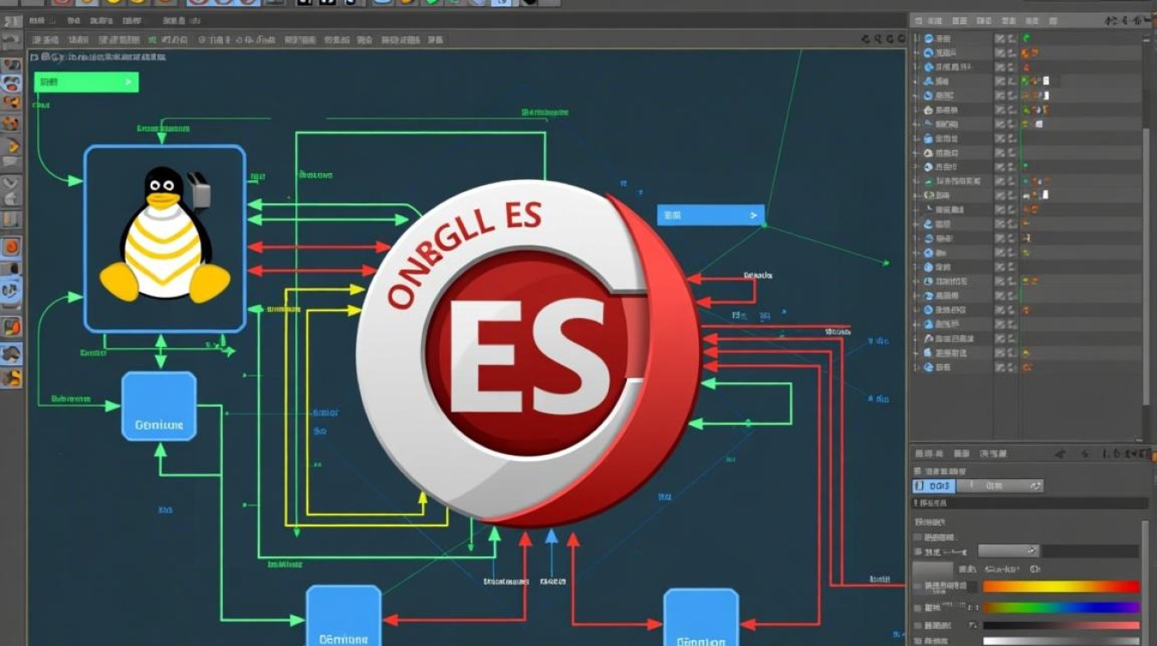The image size is (1157, 646).
Task: Expand the tree arrow beside the fourth object entry
Action: 914,81
